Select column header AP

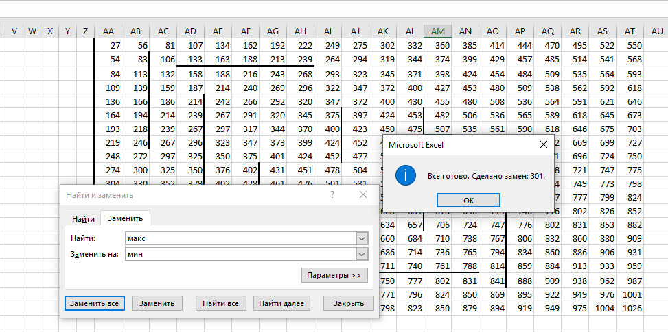coord(520,31)
